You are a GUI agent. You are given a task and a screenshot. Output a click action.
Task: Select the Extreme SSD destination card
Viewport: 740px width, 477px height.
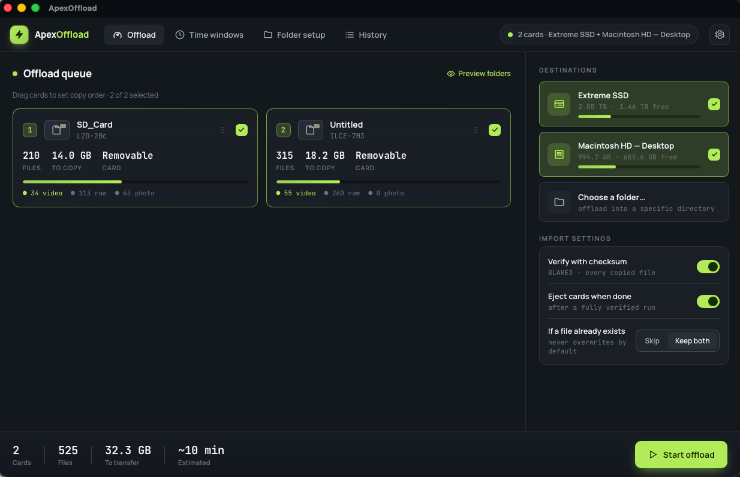pyautogui.click(x=634, y=104)
